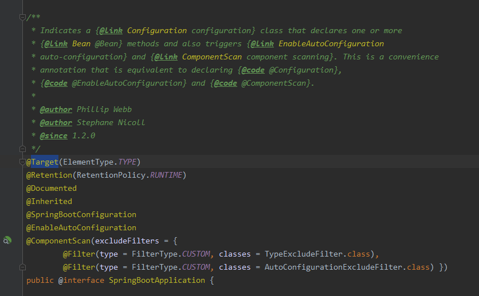479x296 pixels.
Task: Click the @Retention annotation
Action: pyautogui.click(x=49, y=175)
